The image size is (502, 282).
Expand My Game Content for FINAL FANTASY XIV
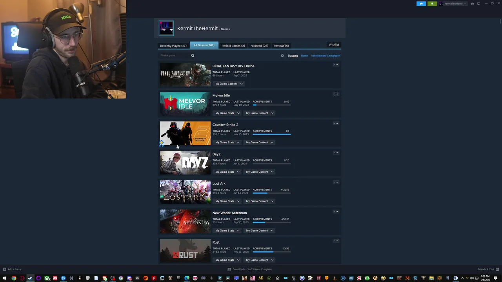pos(229,84)
